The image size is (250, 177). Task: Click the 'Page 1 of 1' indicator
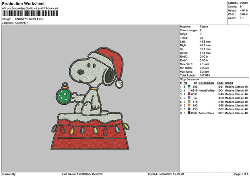tap(241, 174)
